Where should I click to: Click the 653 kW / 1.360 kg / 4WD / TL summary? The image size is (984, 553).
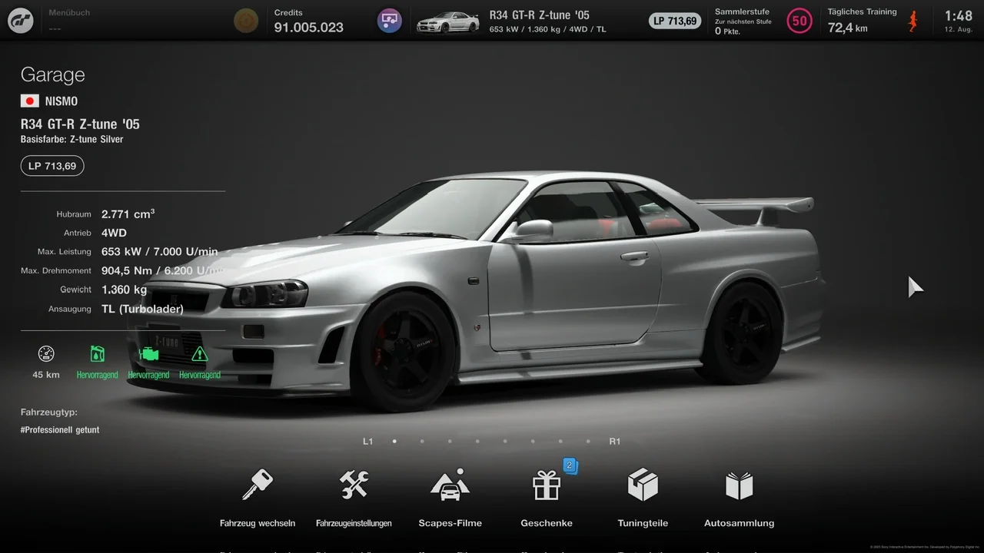547,29
